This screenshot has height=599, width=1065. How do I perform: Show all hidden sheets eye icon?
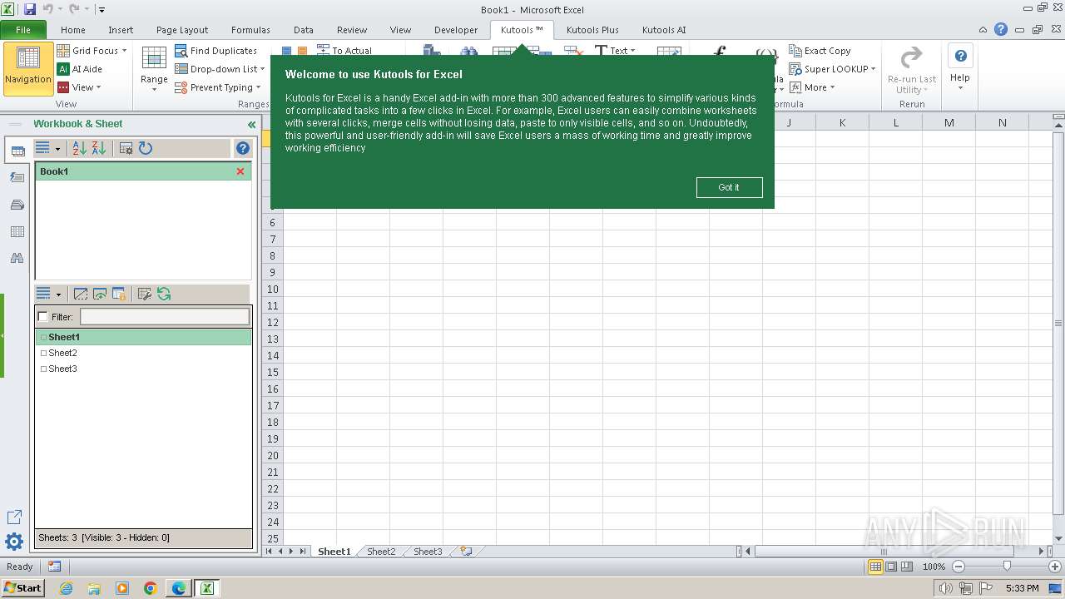coord(100,294)
